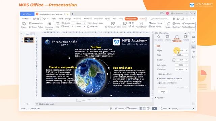
Task: Click Comment in the status bar
Action: pyautogui.click(x=131, y=108)
